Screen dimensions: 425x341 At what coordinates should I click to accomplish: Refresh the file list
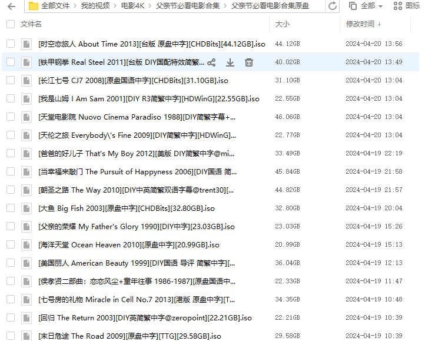(x=333, y=6)
